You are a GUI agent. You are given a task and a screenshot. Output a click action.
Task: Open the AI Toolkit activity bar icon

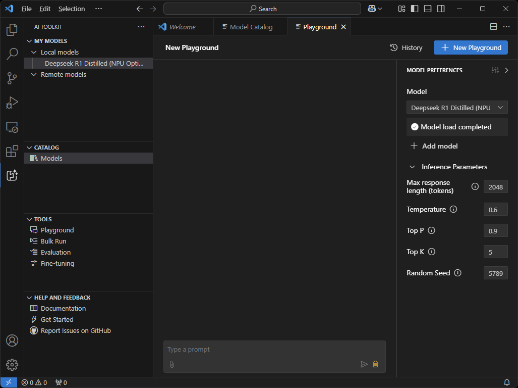12,175
